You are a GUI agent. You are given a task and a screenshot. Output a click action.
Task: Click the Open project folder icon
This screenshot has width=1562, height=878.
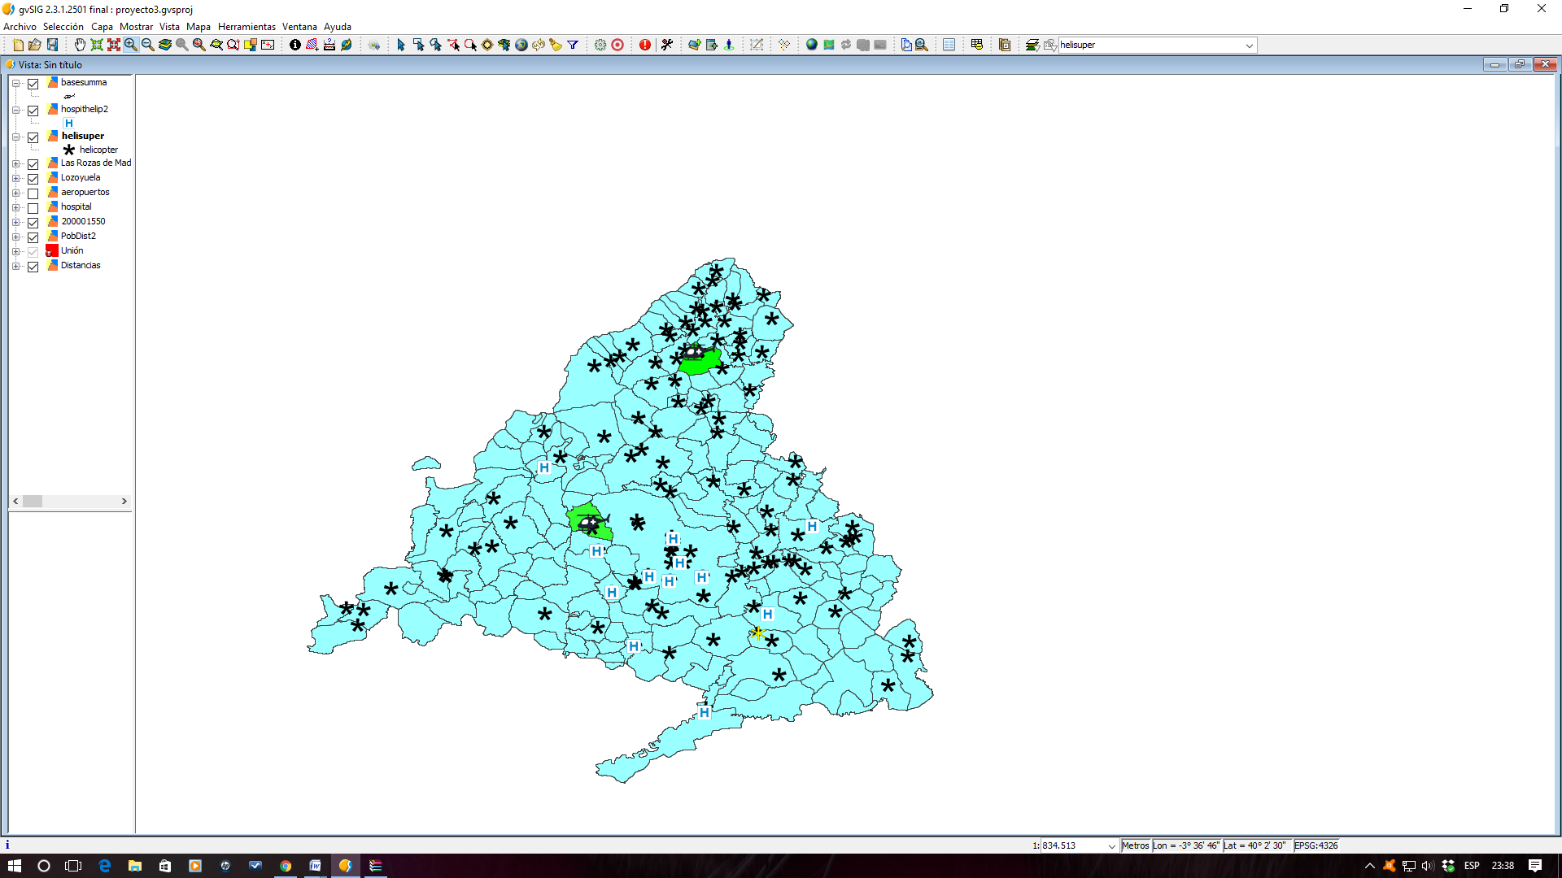[x=35, y=45]
